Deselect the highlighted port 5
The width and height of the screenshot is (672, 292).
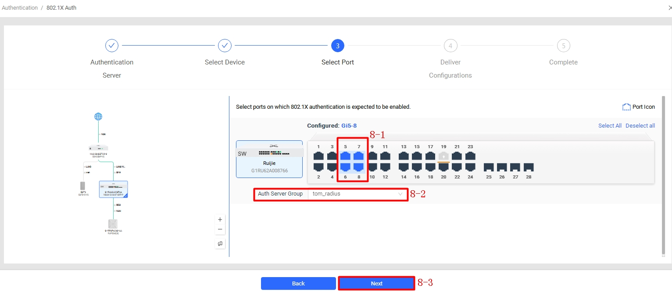click(x=345, y=156)
